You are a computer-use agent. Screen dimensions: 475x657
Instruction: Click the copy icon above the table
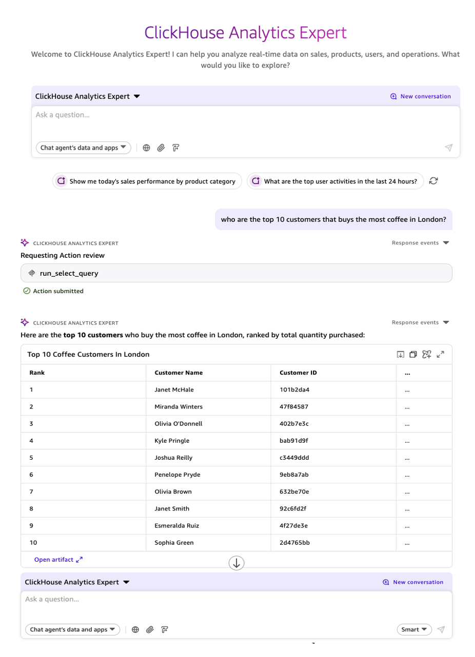click(x=413, y=354)
